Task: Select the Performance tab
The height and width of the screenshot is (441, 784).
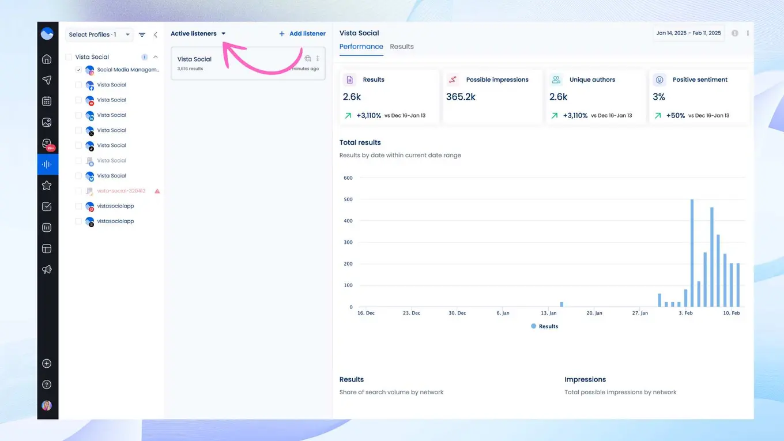Action: click(361, 47)
